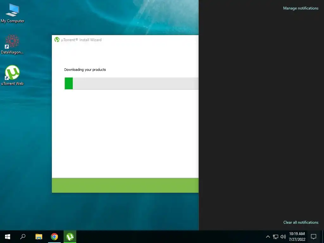Open network status tray icon
324x243 pixels.
(276, 237)
